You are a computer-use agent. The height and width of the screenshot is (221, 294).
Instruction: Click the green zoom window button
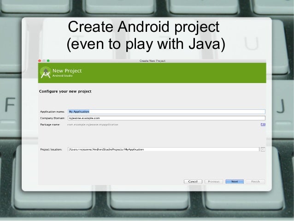(48, 60)
